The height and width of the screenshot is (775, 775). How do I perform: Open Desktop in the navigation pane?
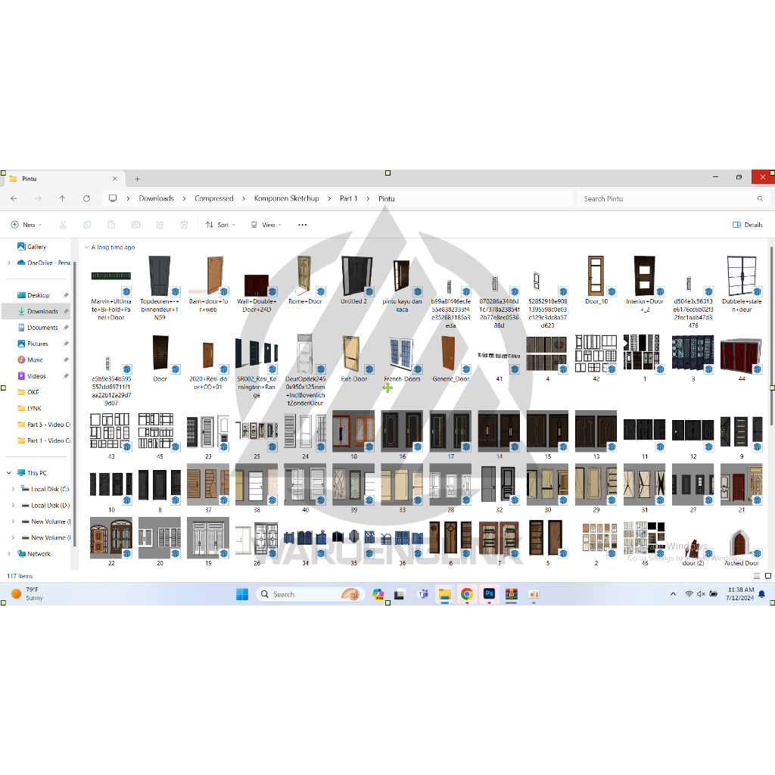click(x=38, y=295)
